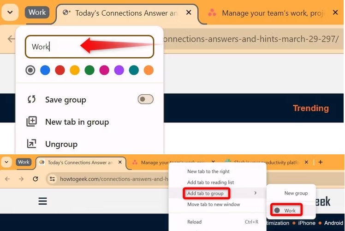Toggle the Save group switch
The image size is (345, 231).
tap(145, 100)
